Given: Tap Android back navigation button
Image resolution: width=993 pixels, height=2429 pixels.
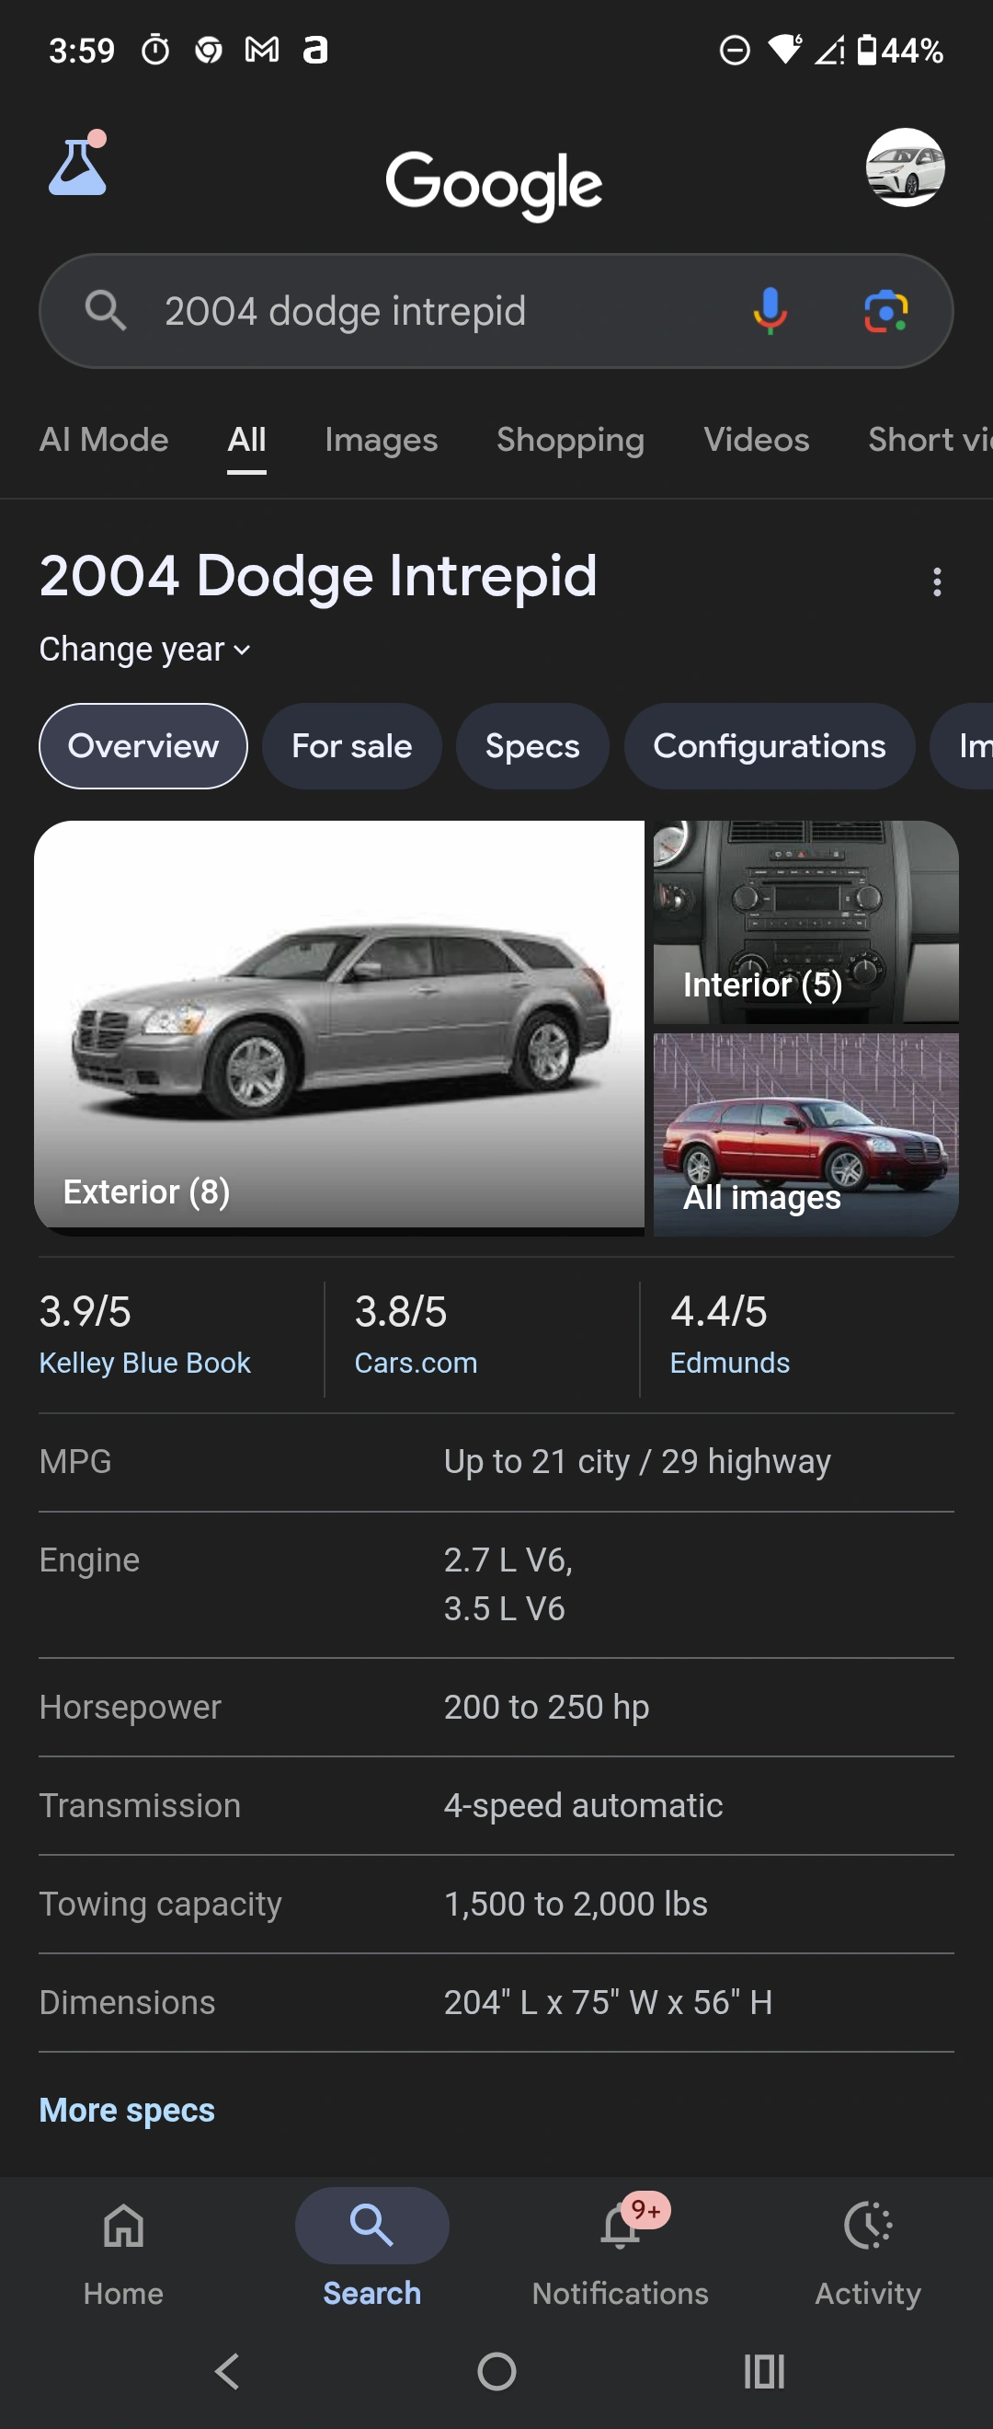Looking at the screenshot, I should point(227,2371).
